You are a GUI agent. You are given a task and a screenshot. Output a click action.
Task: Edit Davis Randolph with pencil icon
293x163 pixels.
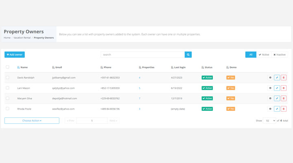pyautogui.click(x=277, y=77)
